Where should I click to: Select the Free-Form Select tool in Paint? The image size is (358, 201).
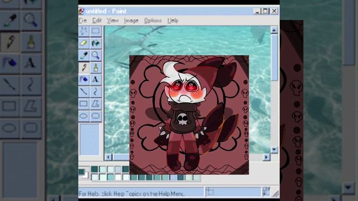tap(84, 31)
